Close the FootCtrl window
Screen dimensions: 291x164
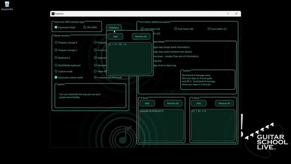coord(236,14)
